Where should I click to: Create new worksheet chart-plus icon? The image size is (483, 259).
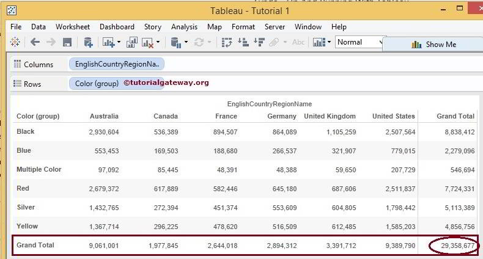click(109, 42)
